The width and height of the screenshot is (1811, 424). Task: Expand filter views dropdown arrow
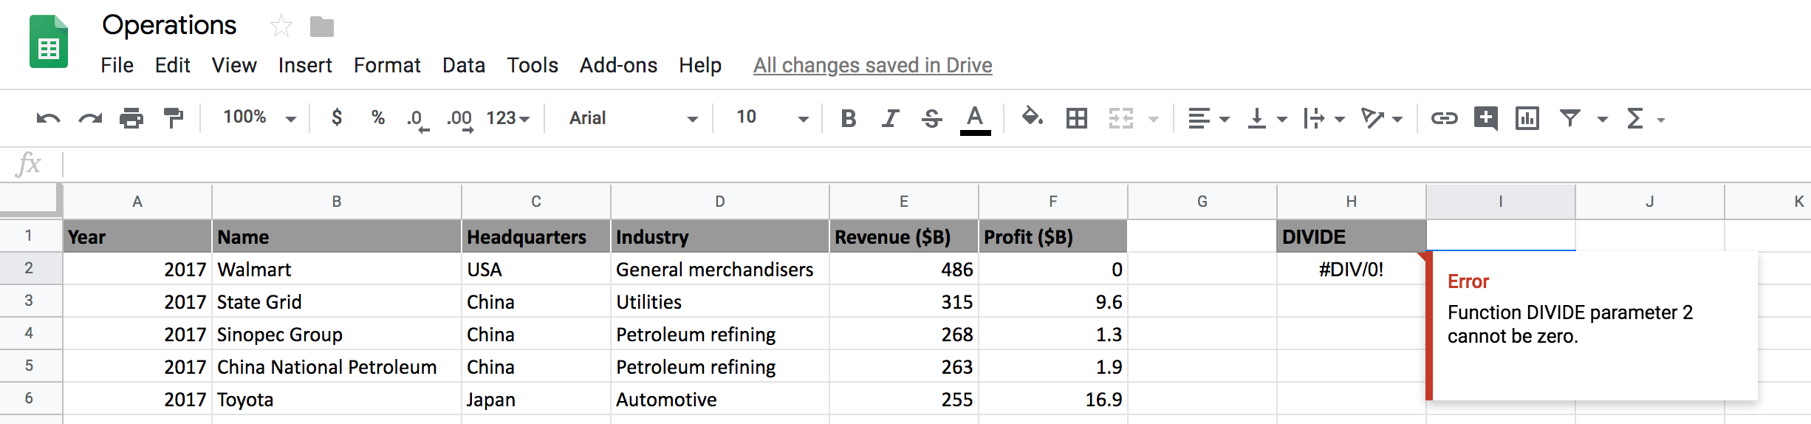pyautogui.click(x=1602, y=119)
